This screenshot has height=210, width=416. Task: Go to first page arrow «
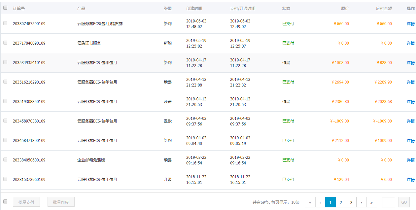pyautogui.click(x=310, y=202)
